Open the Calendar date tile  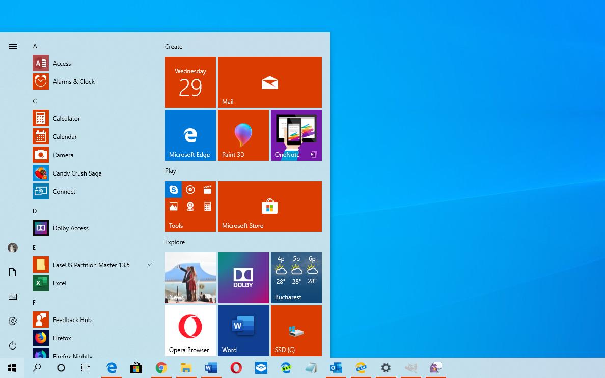click(190, 82)
